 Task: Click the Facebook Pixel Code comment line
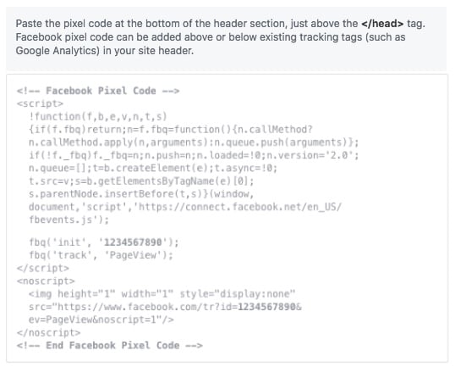98,91
